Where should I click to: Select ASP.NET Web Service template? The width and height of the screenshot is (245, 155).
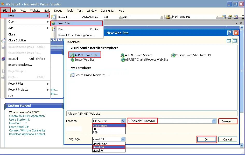click(136, 55)
